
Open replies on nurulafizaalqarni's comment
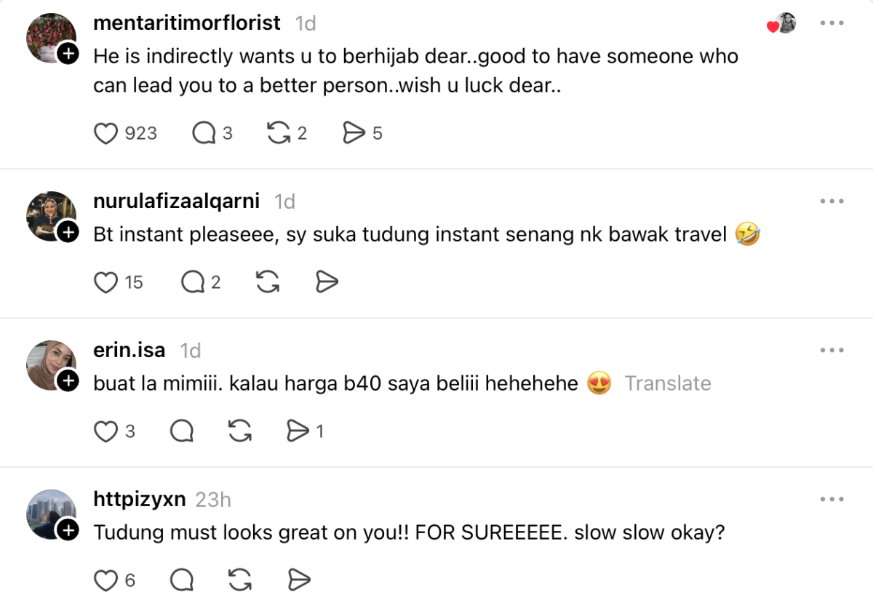coord(193,282)
